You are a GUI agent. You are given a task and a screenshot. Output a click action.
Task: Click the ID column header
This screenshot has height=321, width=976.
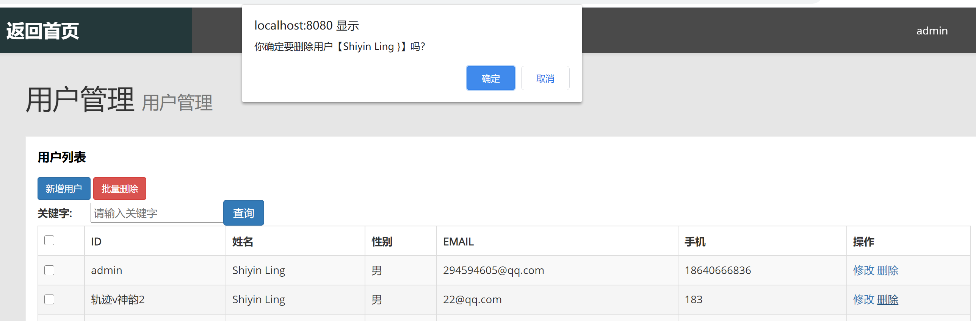click(x=96, y=242)
